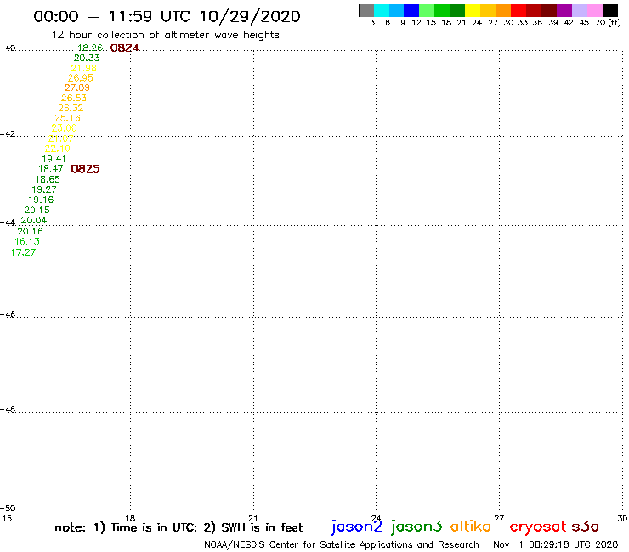
Task: Click the 30 longitude axis label at bottom
Action: (x=622, y=518)
